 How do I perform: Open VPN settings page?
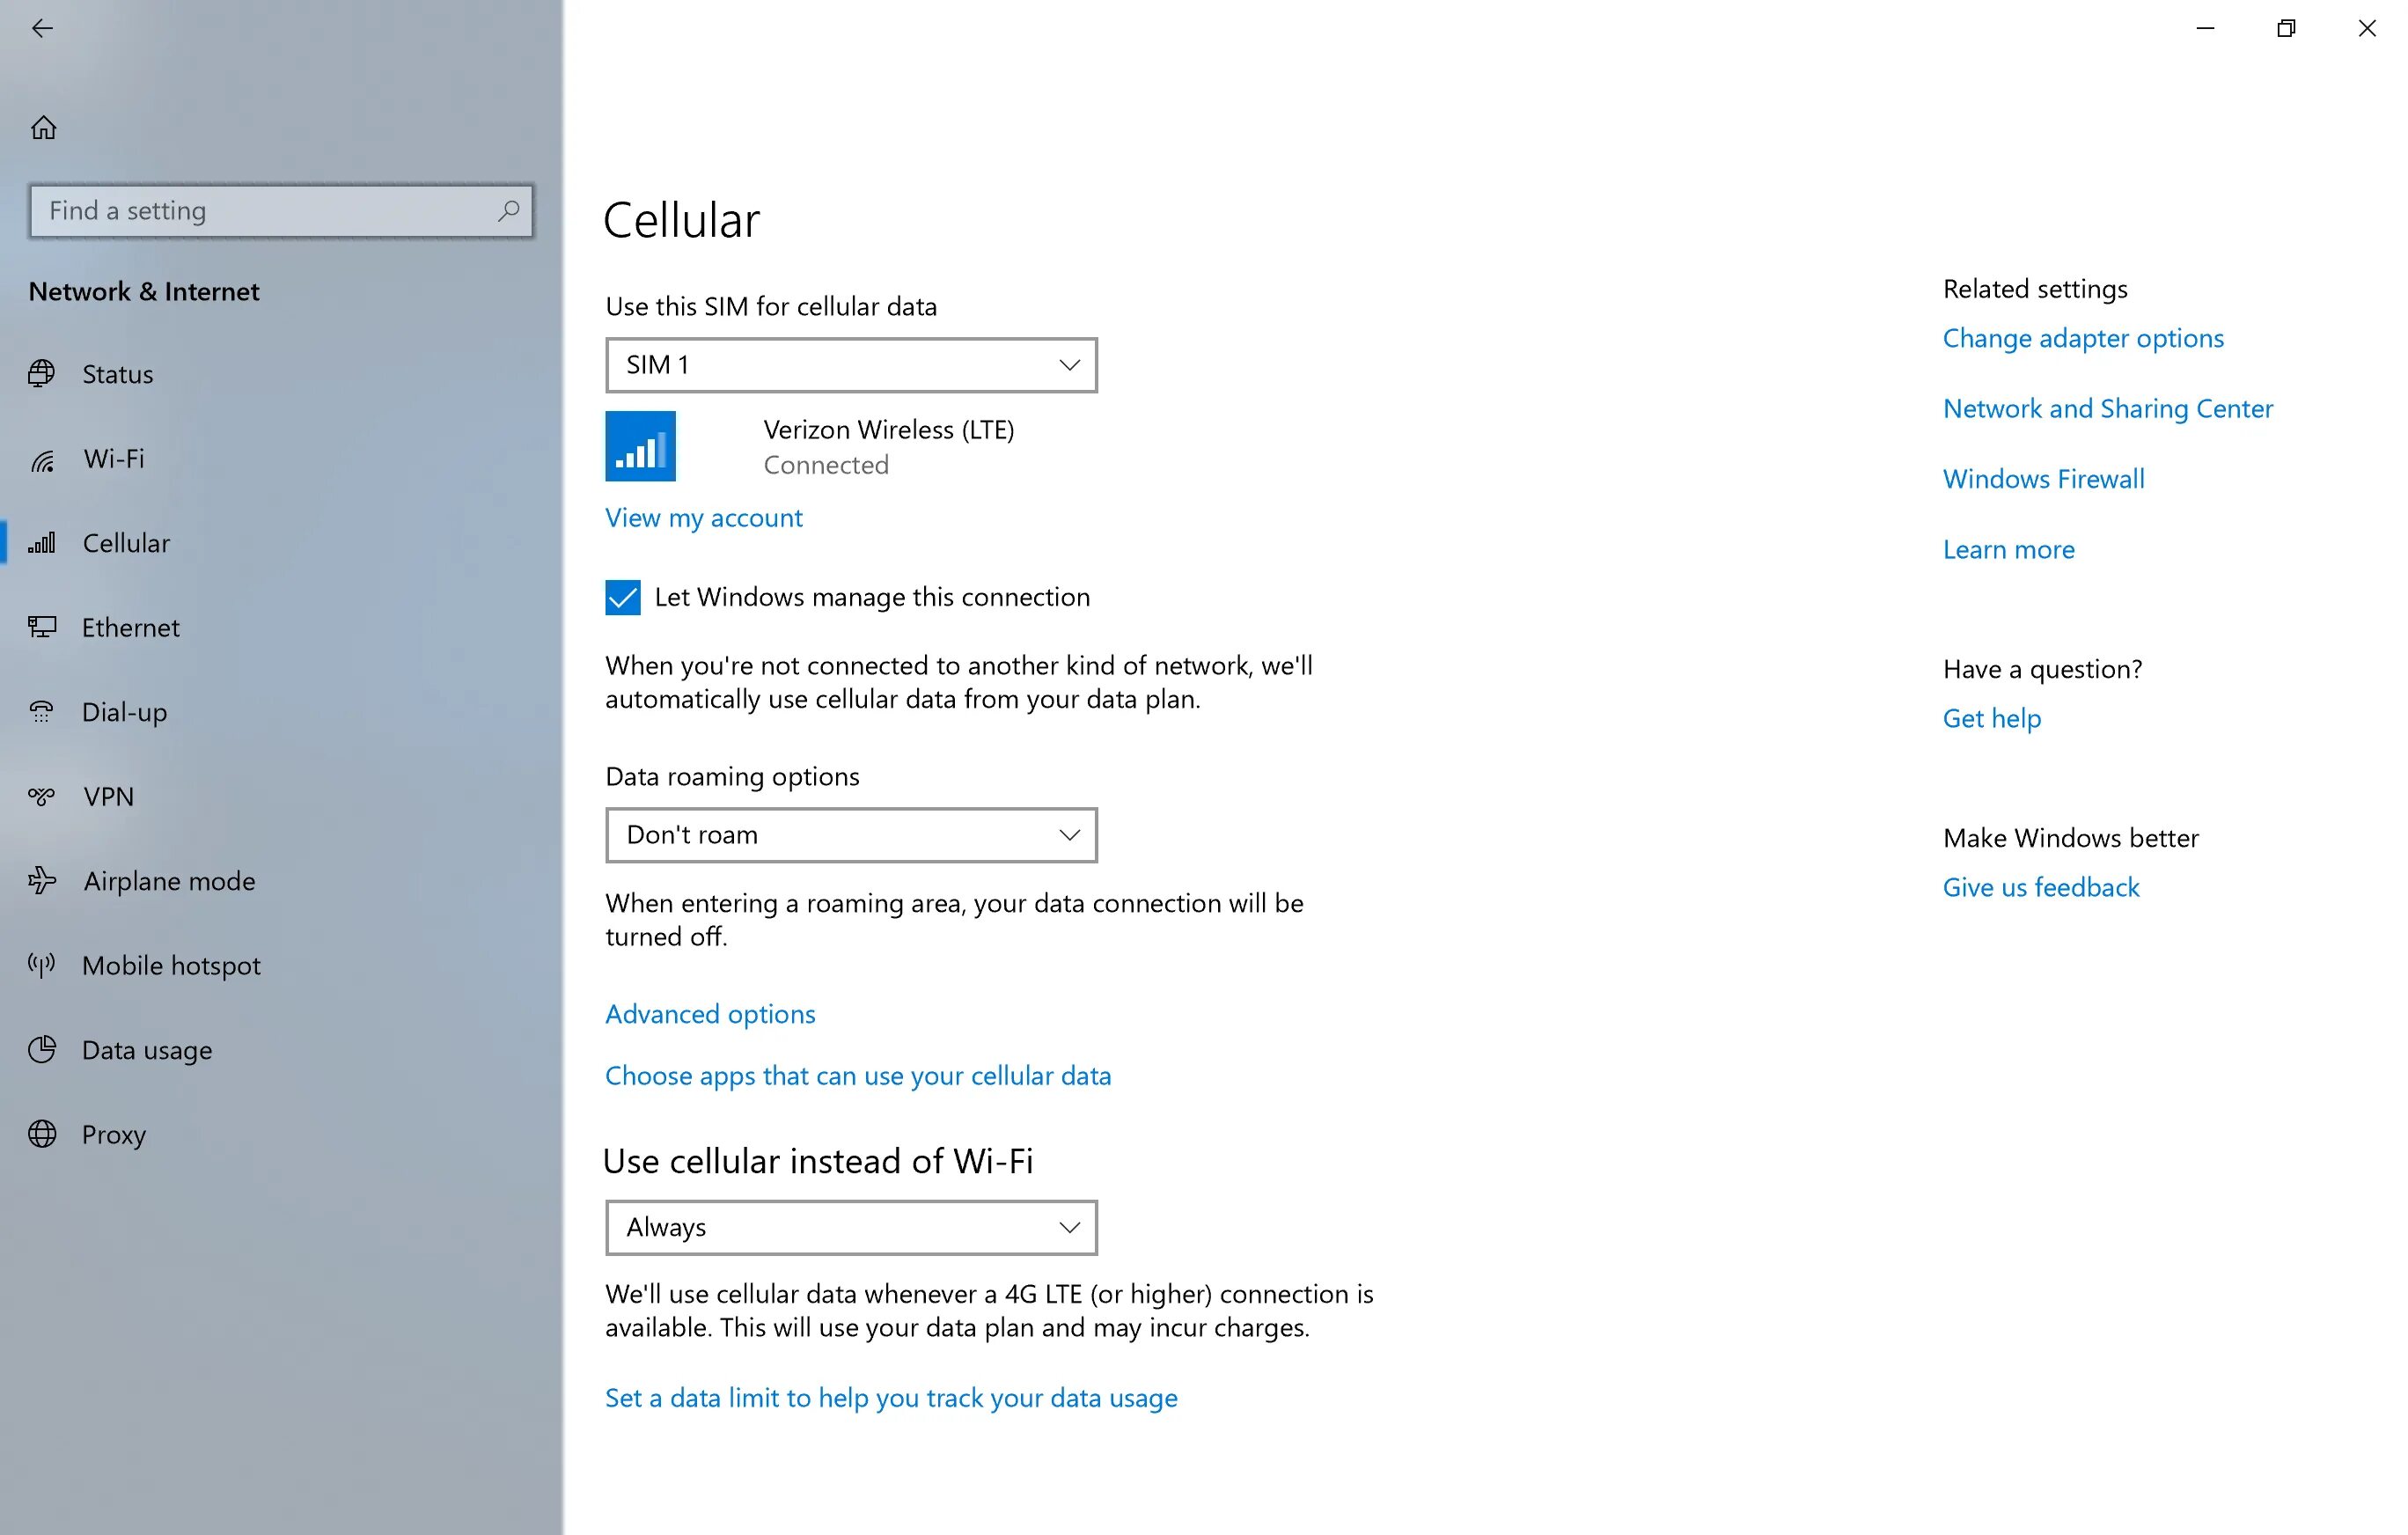(x=280, y=796)
